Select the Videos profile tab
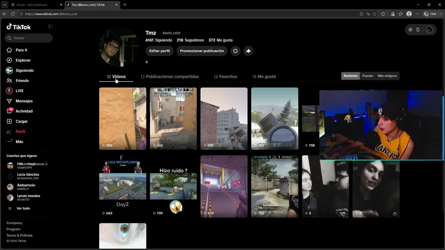The image size is (445, 250). click(116, 76)
